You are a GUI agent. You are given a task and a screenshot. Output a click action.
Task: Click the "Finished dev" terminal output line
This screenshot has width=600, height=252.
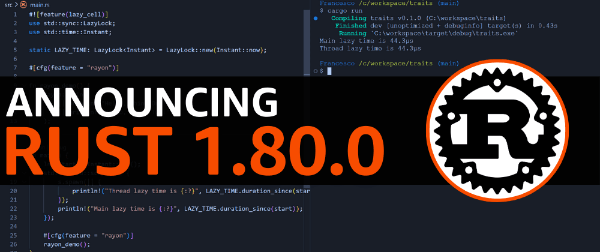point(446,26)
